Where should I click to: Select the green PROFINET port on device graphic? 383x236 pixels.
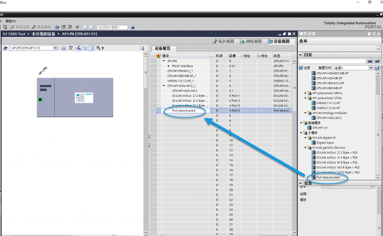(x=40, y=100)
